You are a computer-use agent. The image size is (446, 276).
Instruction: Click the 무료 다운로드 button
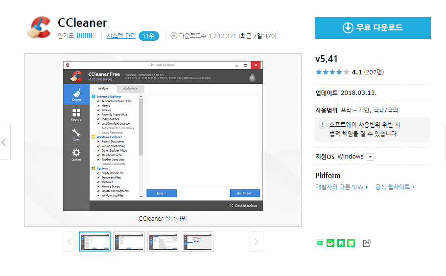coord(373,28)
